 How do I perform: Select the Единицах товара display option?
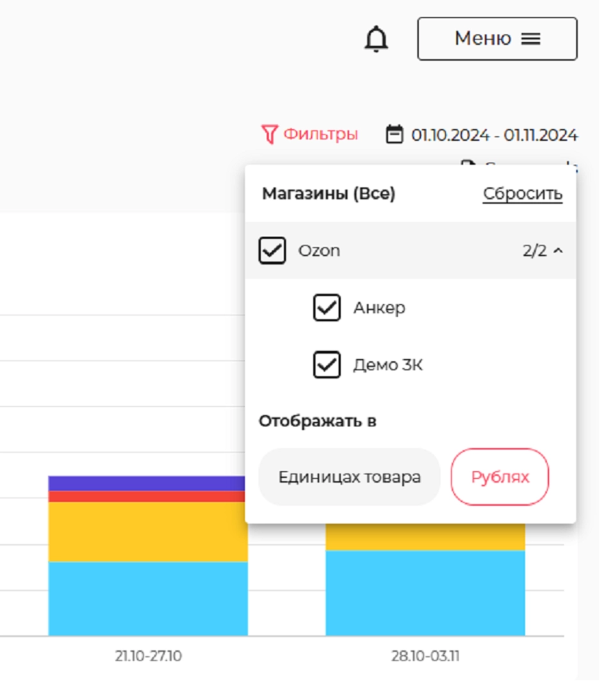coord(349,477)
